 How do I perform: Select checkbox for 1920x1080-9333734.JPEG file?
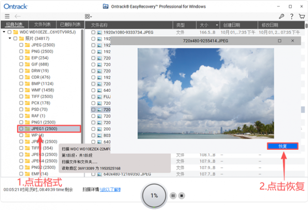[x=93, y=33]
